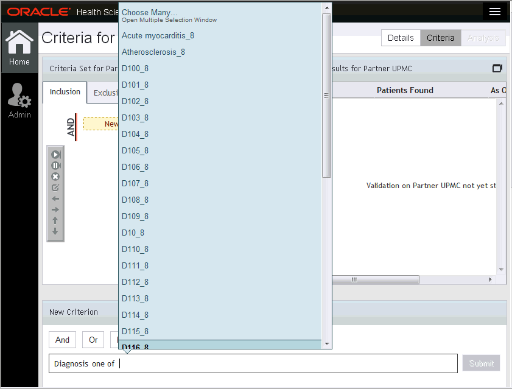This screenshot has height=389, width=512.
Task: Click the AND group label
Action: pos(71,127)
